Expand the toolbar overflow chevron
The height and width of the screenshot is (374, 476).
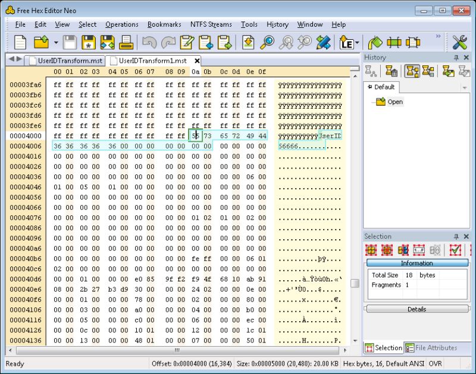point(438,36)
